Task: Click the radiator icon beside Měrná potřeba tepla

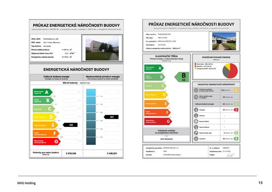Action: (196, 97)
